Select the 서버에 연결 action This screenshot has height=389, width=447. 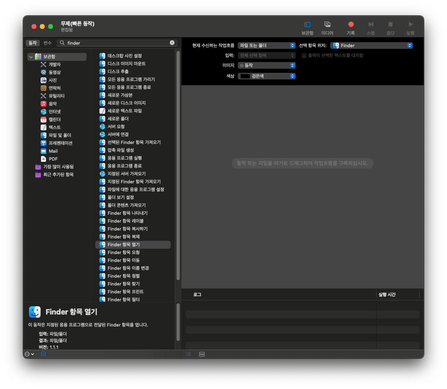[118, 134]
